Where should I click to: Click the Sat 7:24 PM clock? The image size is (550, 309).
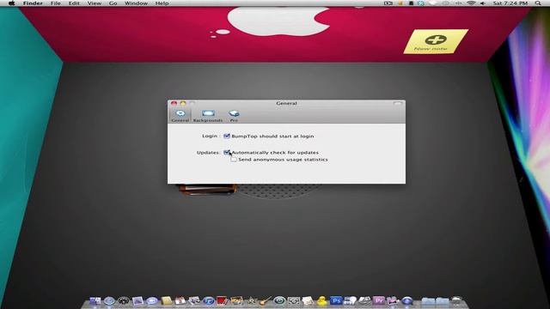click(510, 3)
